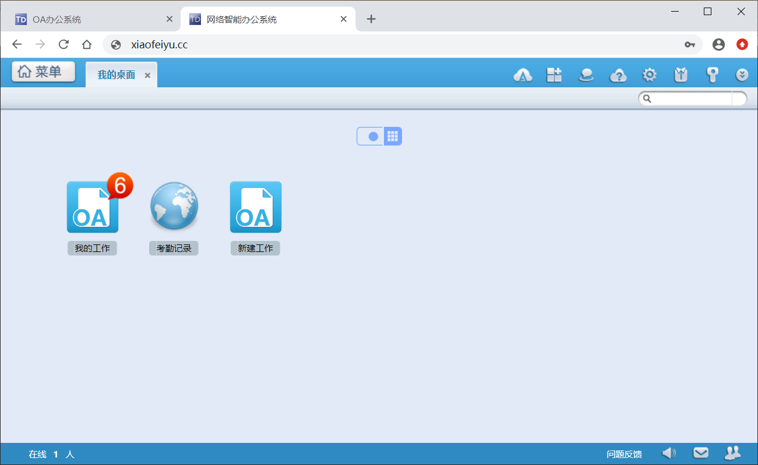Image resolution: width=758 pixels, height=465 pixels.
Task: Open the cloud help question mark icon
Action: (618, 75)
